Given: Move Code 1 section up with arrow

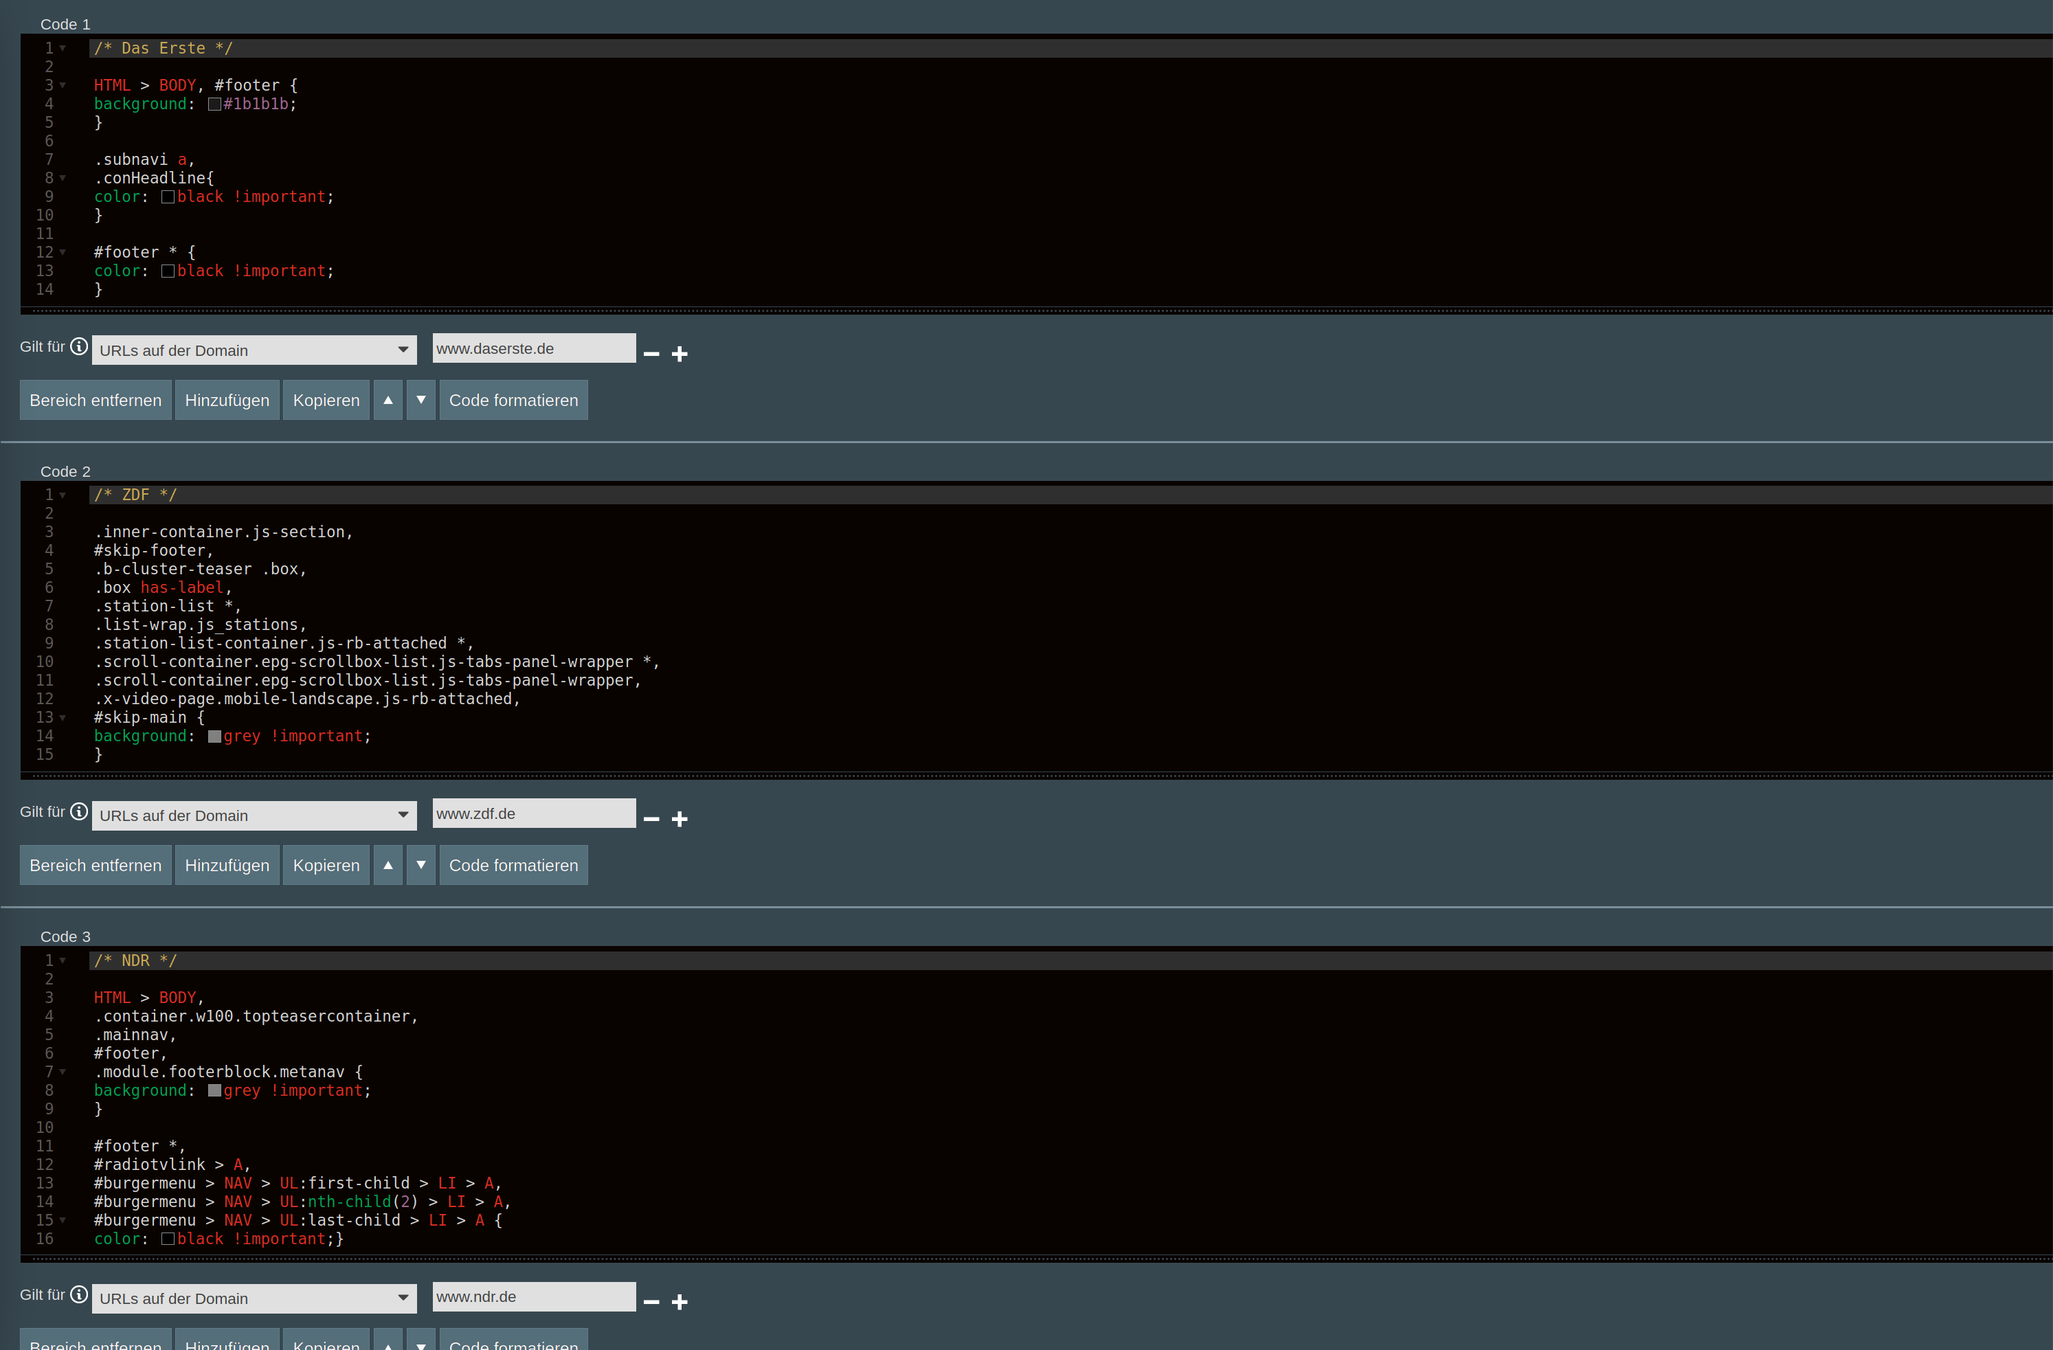Looking at the screenshot, I should pos(388,401).
